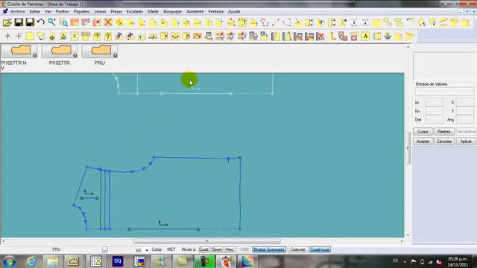477x268 pixels.
Task: Open the Archivo menu
Action: [x=18, y=11]
